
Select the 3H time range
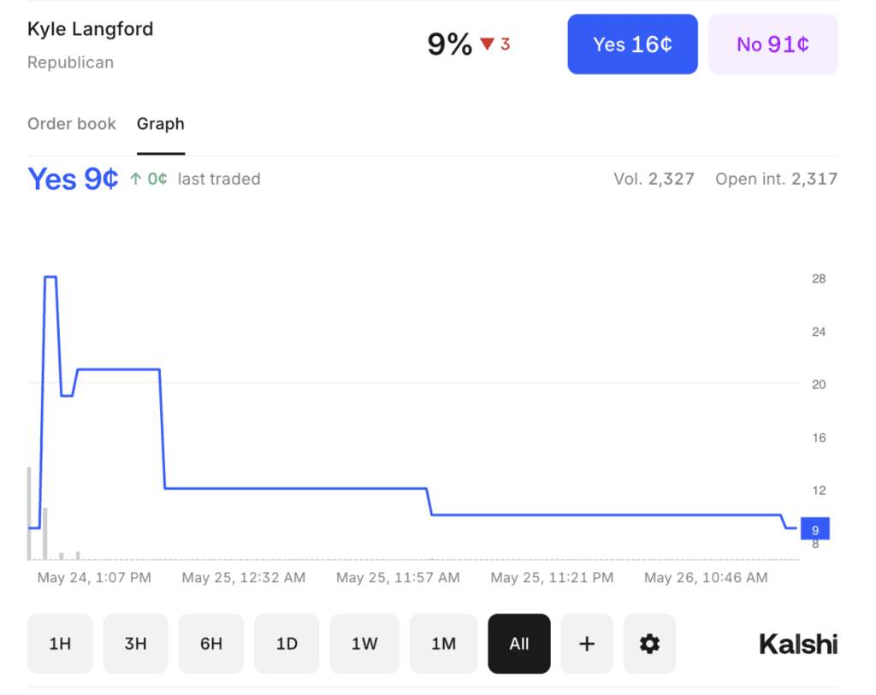[135, 644]
